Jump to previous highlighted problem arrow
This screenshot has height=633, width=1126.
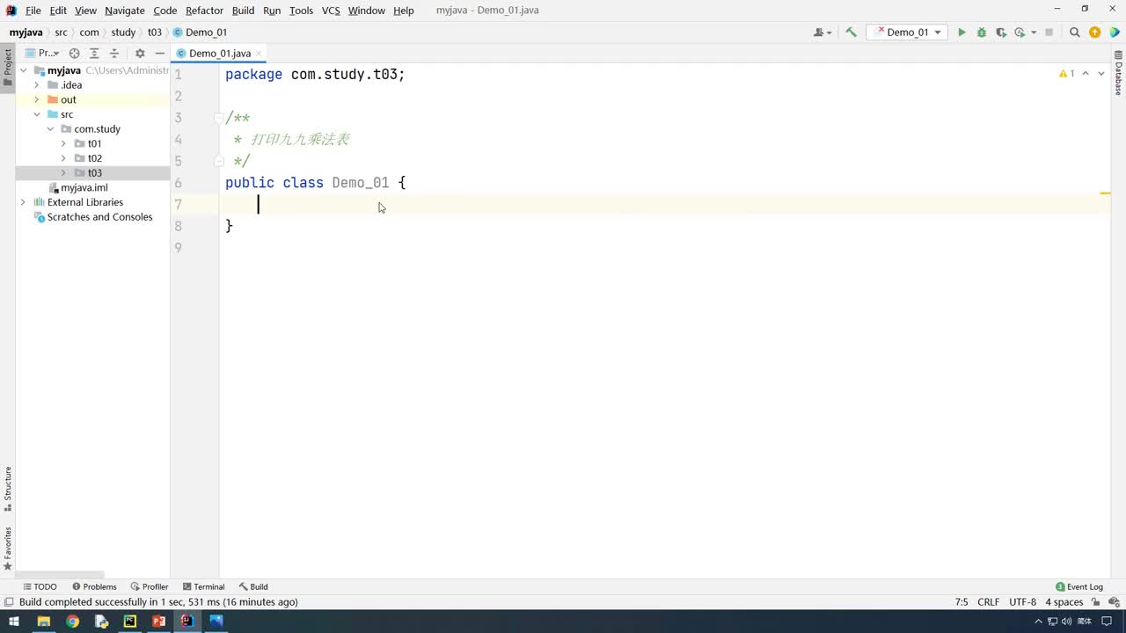point(1086,74)
